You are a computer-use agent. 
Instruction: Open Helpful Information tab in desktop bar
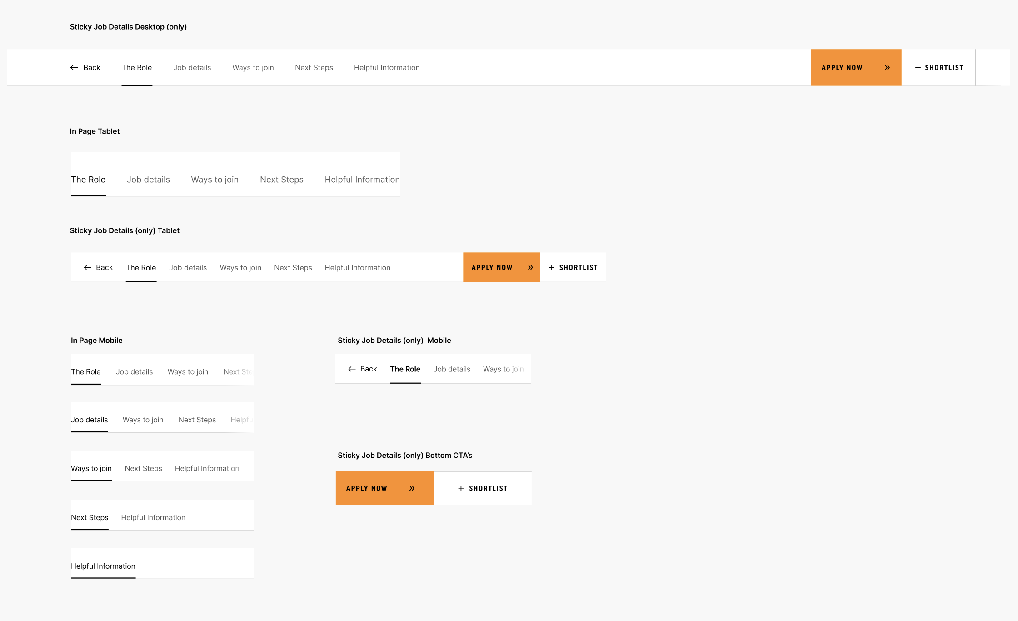[x=387, y=68]
